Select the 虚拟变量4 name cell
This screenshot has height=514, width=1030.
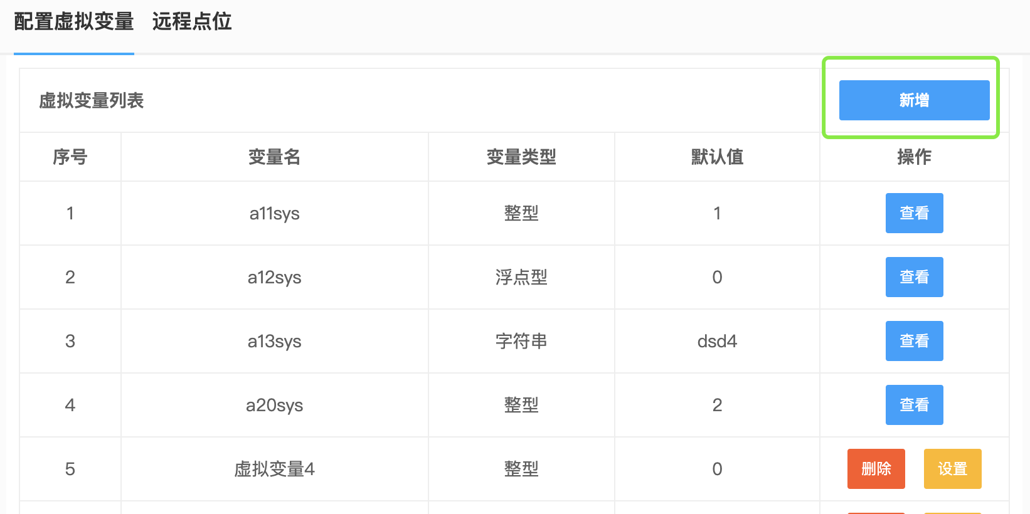pyautogui.click(x=275, y=469)
